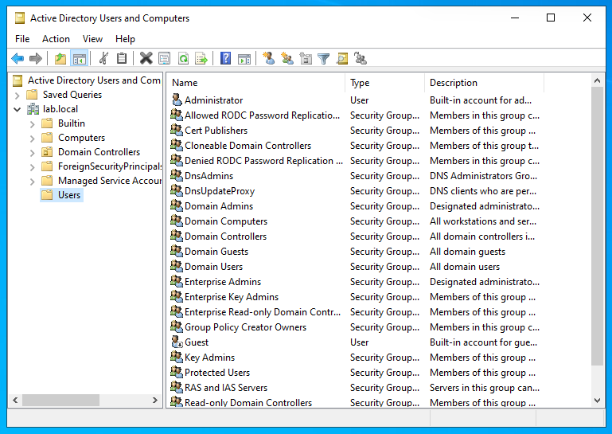Select the DnsAdmins group icon
The width and height of the screenshot is (612, 434).
tap(177, 175)
